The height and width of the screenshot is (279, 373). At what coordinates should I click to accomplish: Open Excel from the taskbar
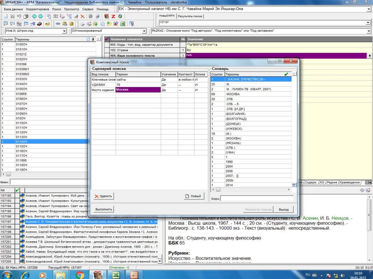[x=116, y=275]
